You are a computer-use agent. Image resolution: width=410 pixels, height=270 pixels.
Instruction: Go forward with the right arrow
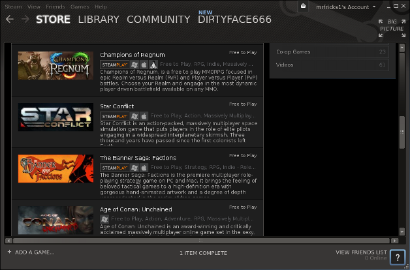(x=25, y=19)
